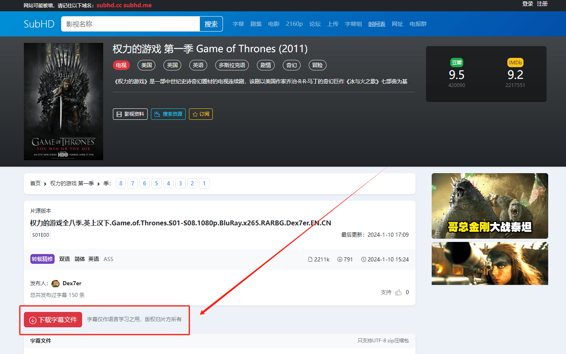Click the IMDb rating badge

click(x=515, y=63)
